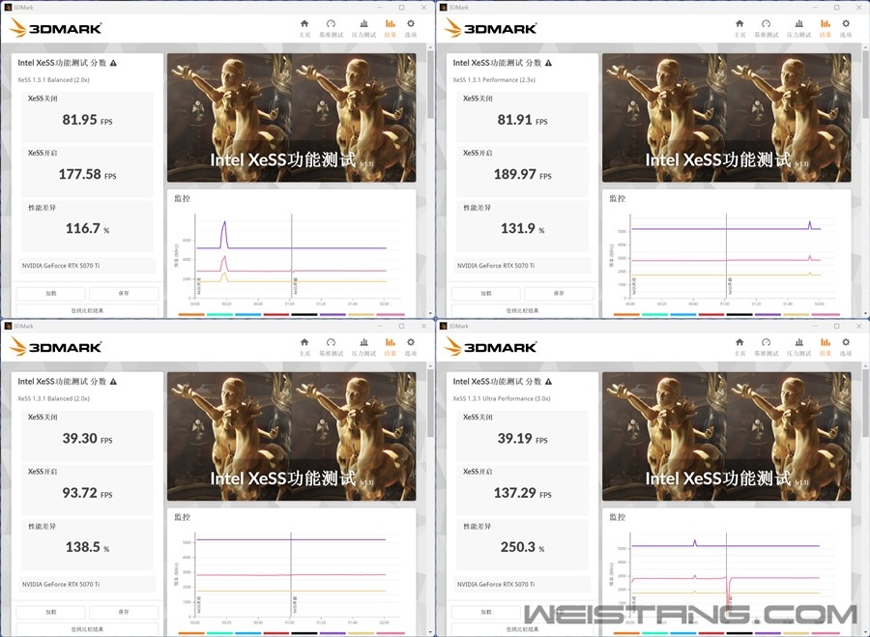Maximize the window showing 177.58 FPS
870x637 pixels.
401,7
